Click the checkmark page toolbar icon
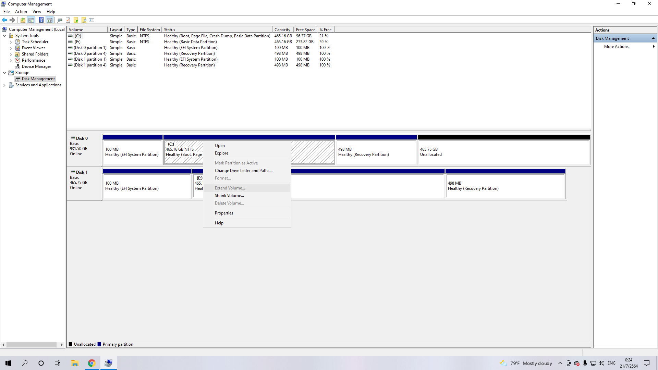This screenshot has width=658, height=370. 68,20
